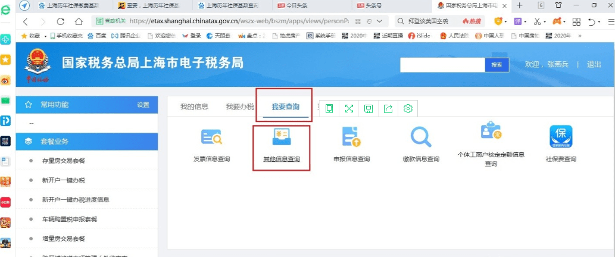Open 新开户一键办税 in sidebar
The image size is (615, 257).
pyautogui.click(x=65, y=180)
